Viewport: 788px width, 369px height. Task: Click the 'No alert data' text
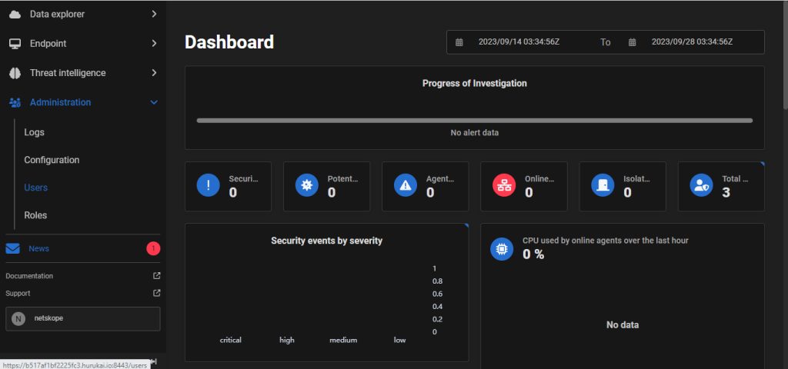(474, 133)
